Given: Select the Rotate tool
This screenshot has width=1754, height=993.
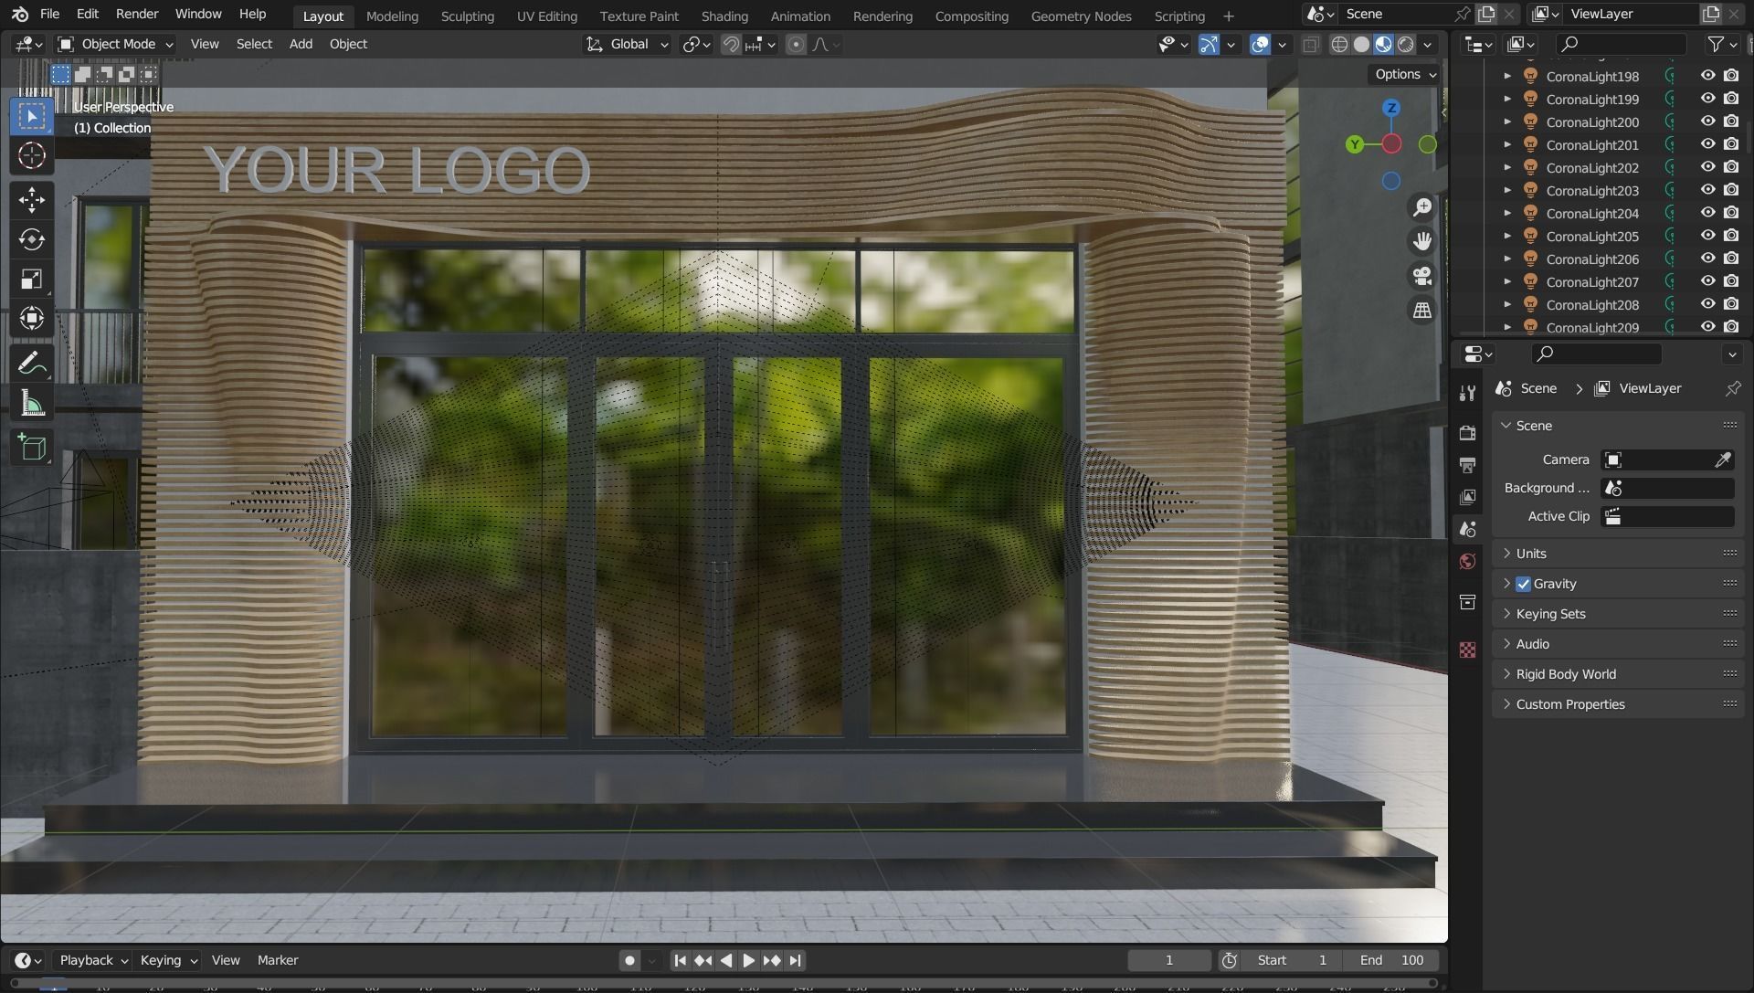Looking at the screenshot, I should click(32, 239).
